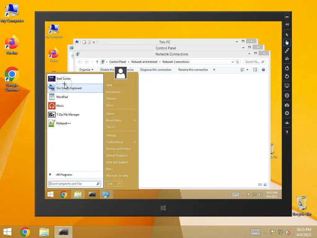This screenshot has width=317, height=238.
Task: Switch to large icons view at window bottom
Action: (x=265, y=185)
